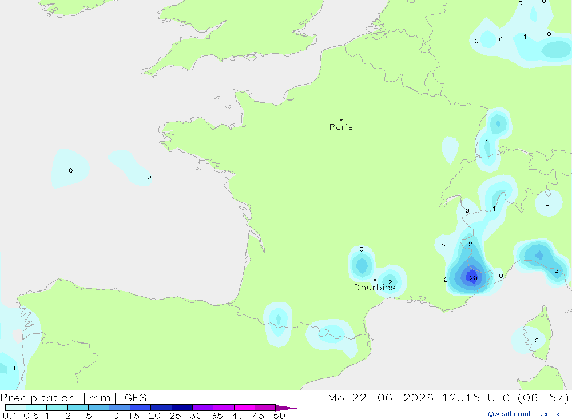This screenshot has width=572, height=419.
Task: Click the 20 mm precipitation value
Action: pos(473,278)
